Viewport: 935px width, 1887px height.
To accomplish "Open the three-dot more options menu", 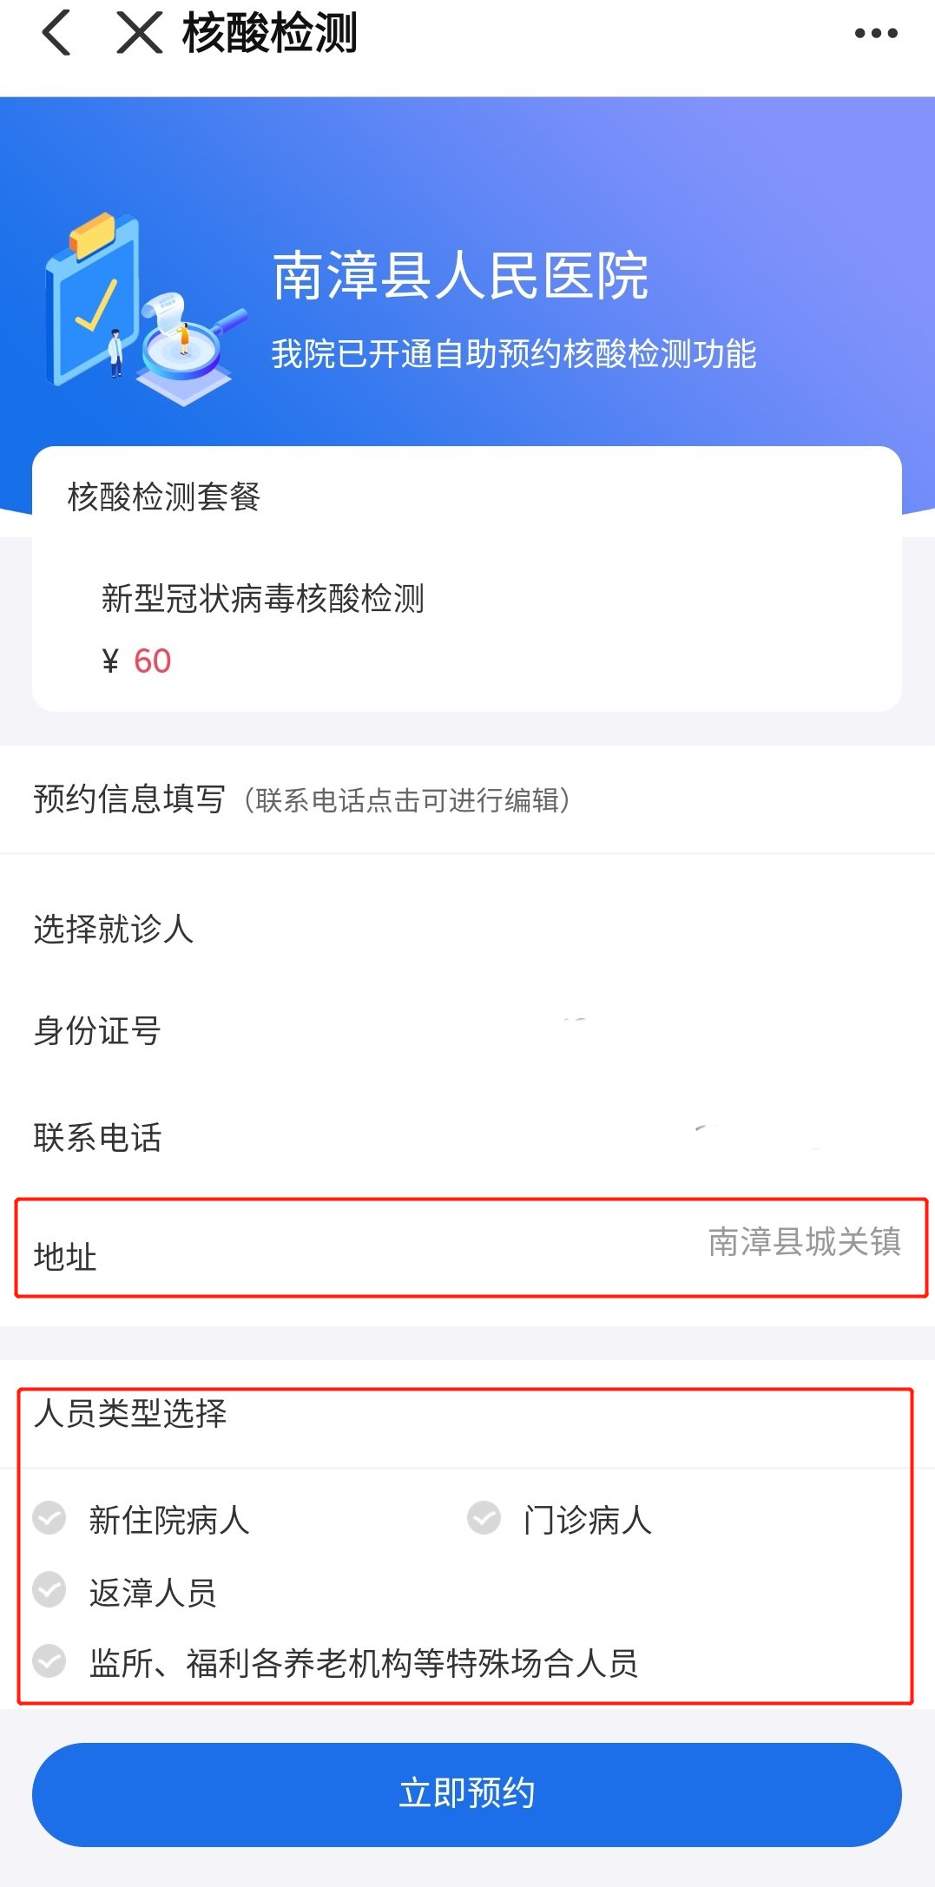I will [875, 34].
